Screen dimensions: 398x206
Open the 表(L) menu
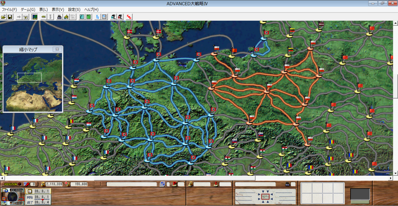tap(43, 10)
